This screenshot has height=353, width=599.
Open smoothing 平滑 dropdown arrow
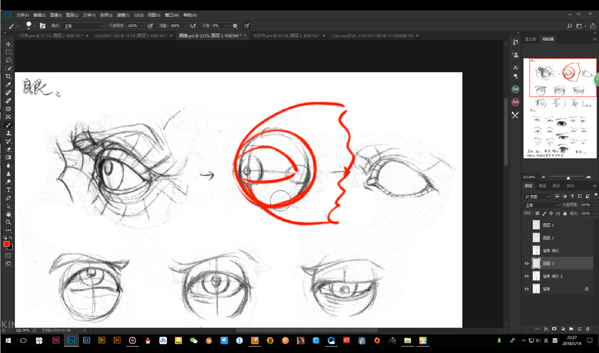(227, 26)
